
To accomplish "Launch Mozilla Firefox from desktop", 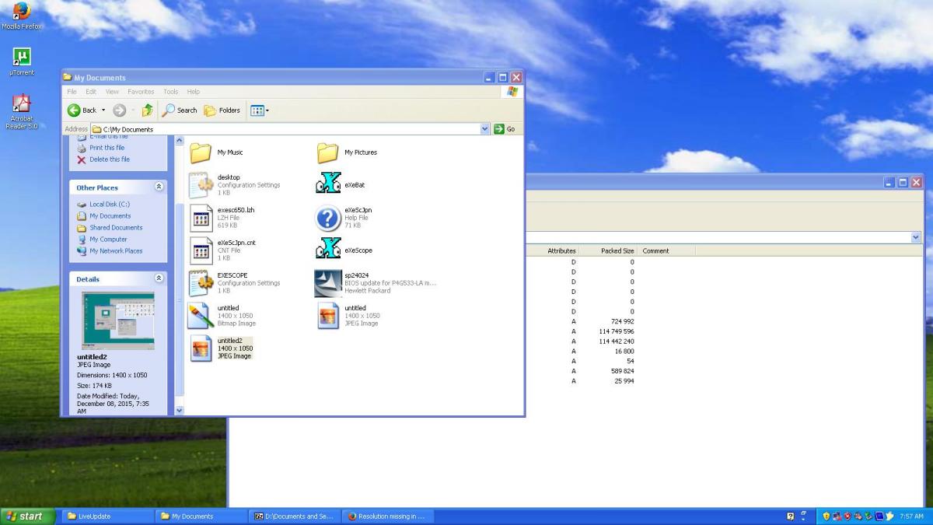I will click(x=22, y=12).
